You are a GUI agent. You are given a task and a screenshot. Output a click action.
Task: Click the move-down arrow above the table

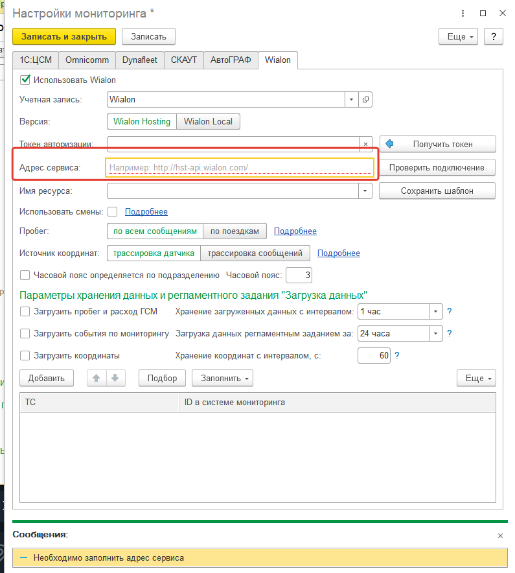115,378
